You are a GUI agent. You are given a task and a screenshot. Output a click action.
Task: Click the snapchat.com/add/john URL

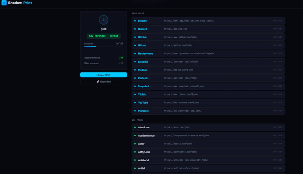(x=184, y=86)
